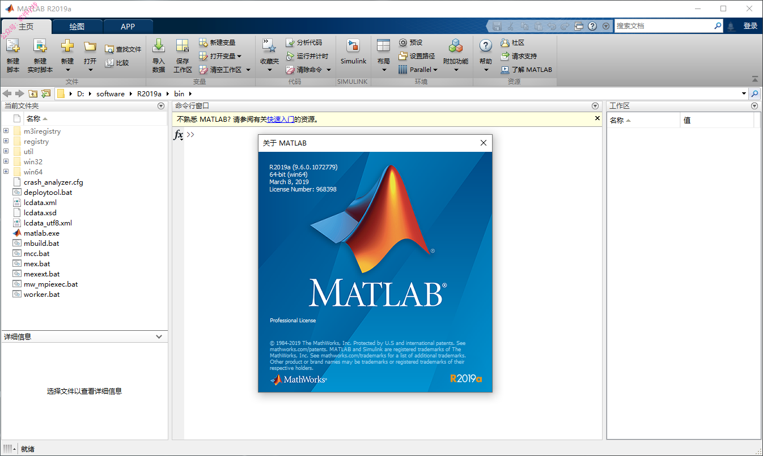
Task: Open 工作区 panel actions menu
Action: [754, 106]
